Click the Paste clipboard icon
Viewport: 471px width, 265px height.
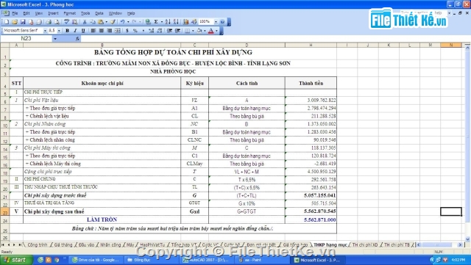(101, 22)
